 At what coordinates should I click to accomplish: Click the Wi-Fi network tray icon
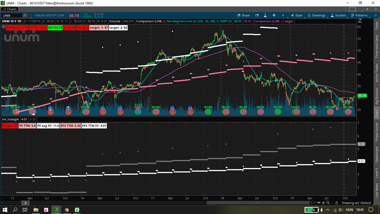(334, 210)
